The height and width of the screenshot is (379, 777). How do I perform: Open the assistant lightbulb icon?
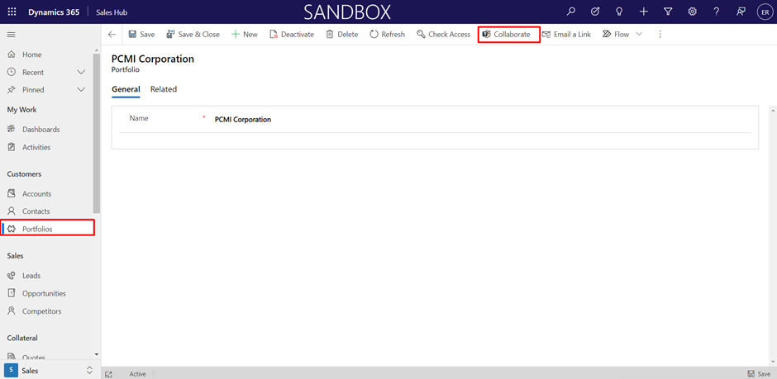coord(619,12)
